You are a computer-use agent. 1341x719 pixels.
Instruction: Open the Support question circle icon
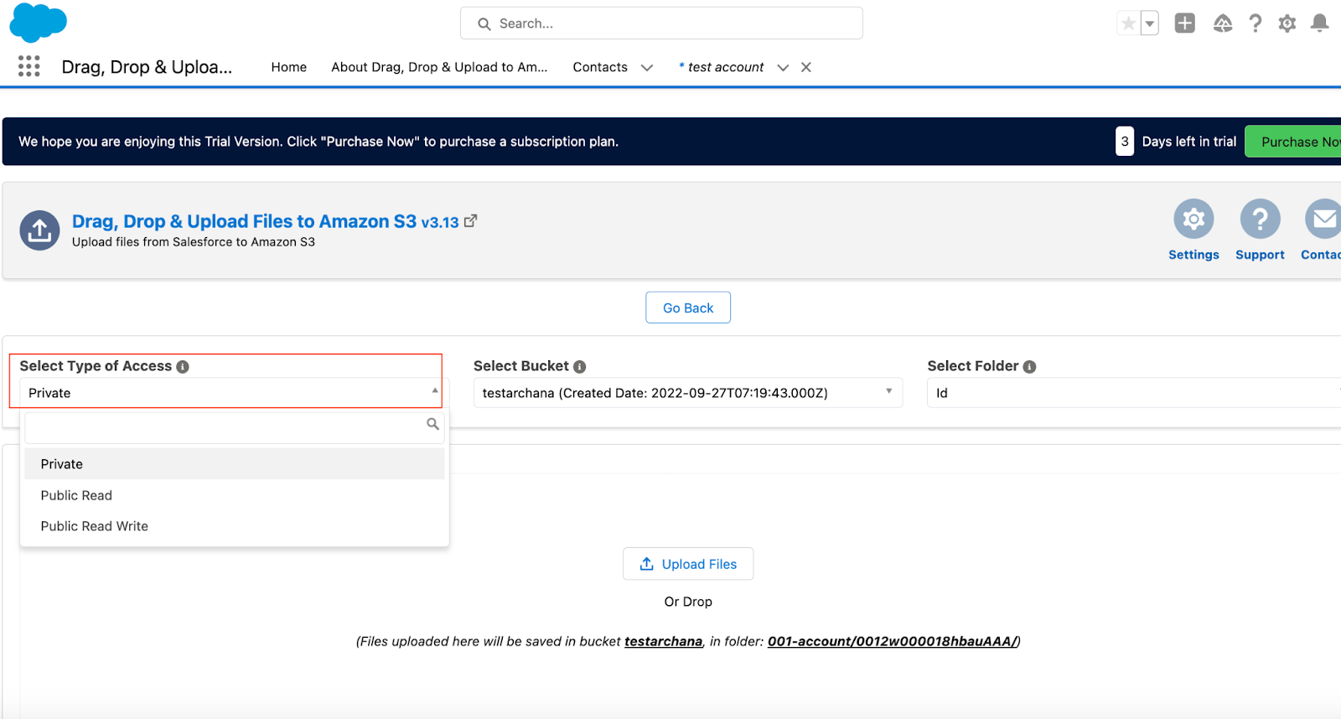(x=1260, y=220)
